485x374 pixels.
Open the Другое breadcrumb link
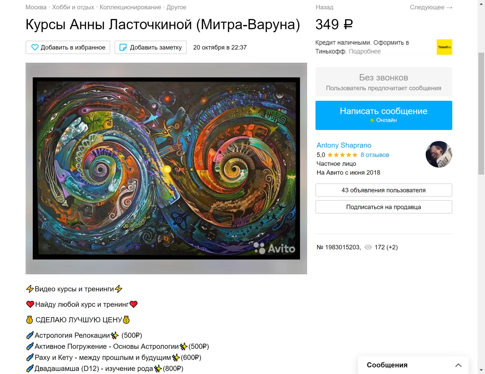[176, 7]
